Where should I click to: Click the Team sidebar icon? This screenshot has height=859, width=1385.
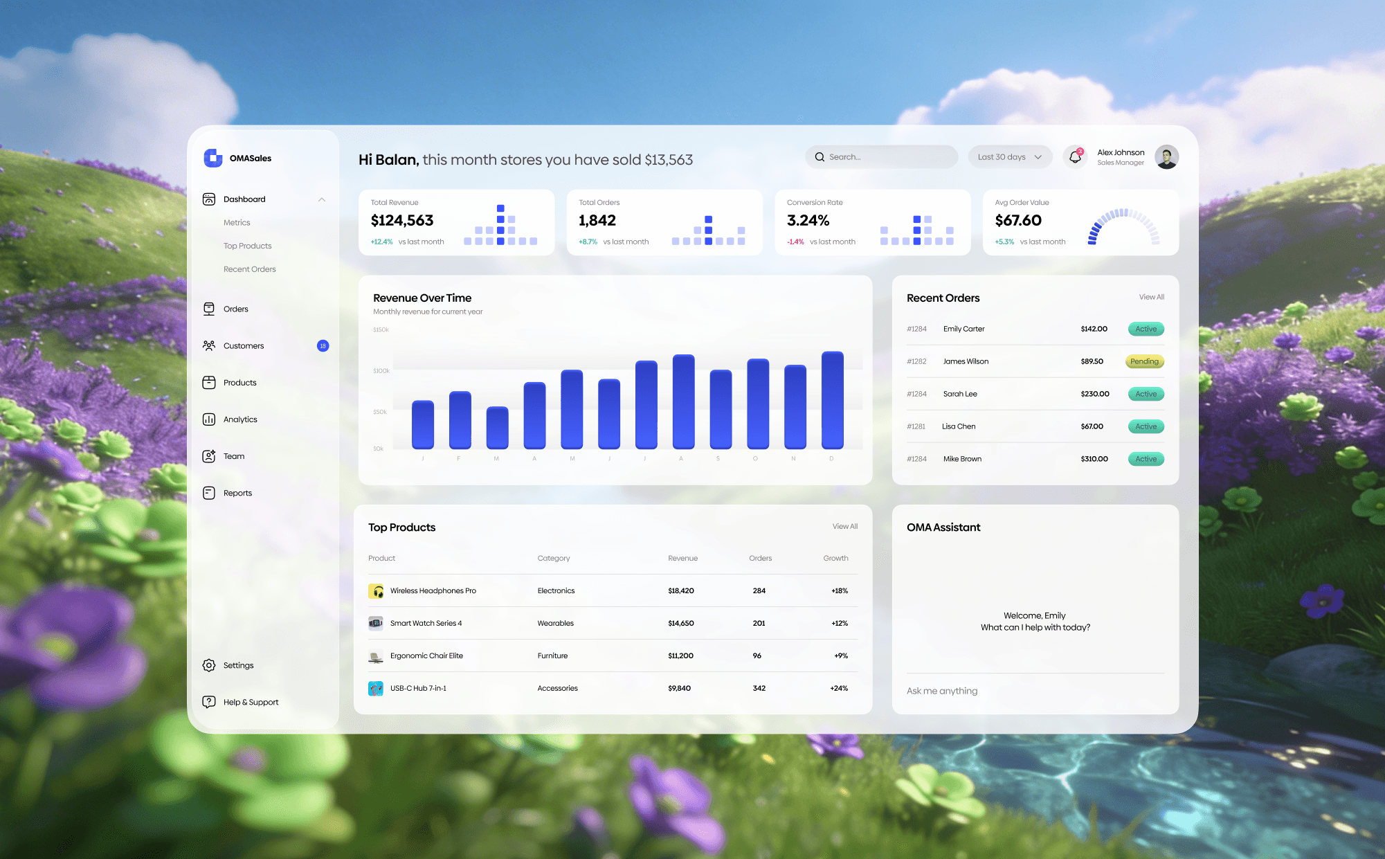[x=209, y=456]
